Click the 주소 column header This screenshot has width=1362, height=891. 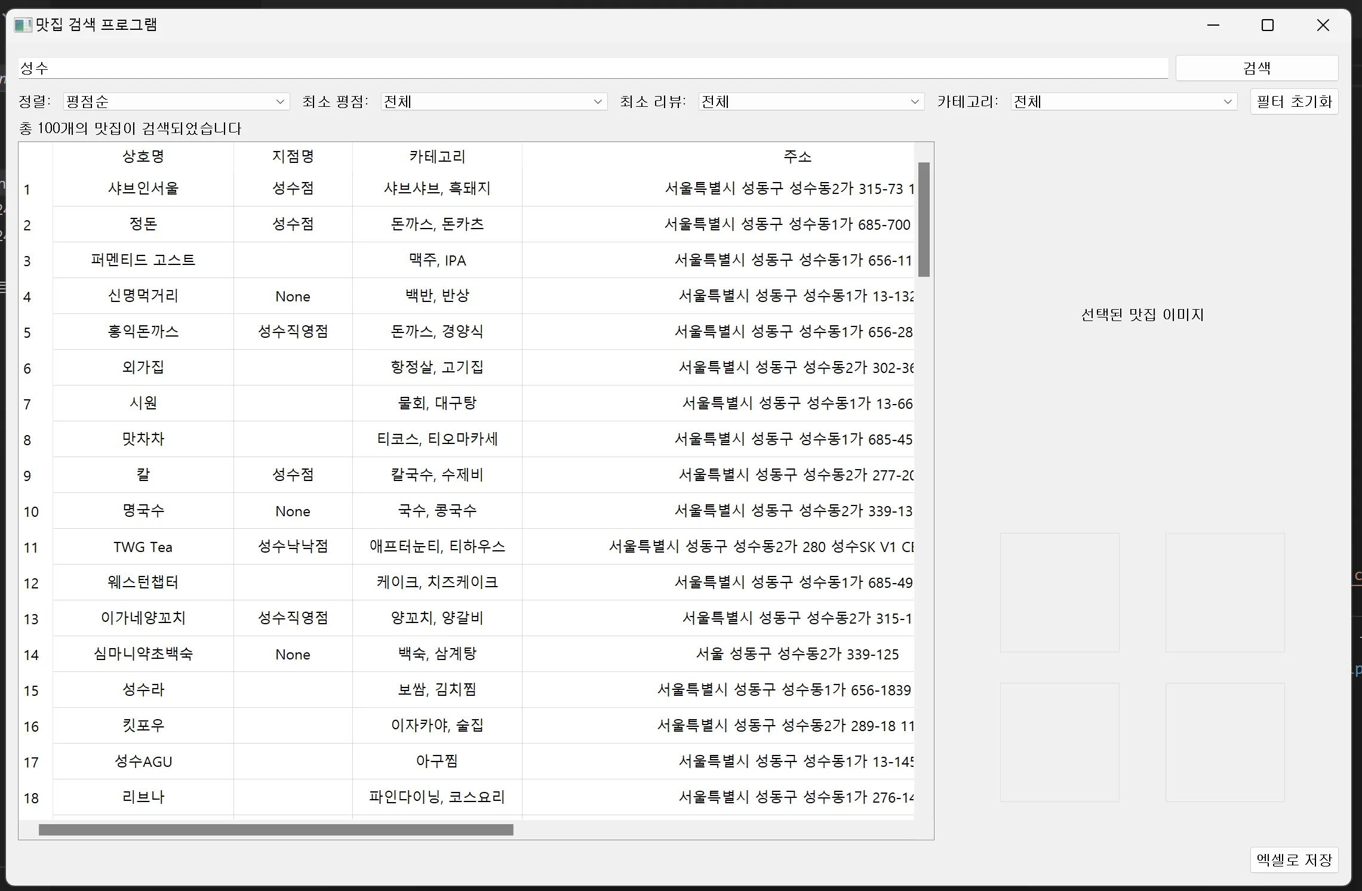coord(718,156)
